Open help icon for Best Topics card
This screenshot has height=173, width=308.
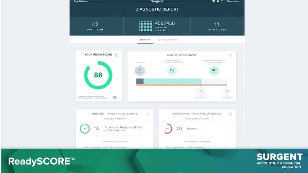click(x=148, y=114)
